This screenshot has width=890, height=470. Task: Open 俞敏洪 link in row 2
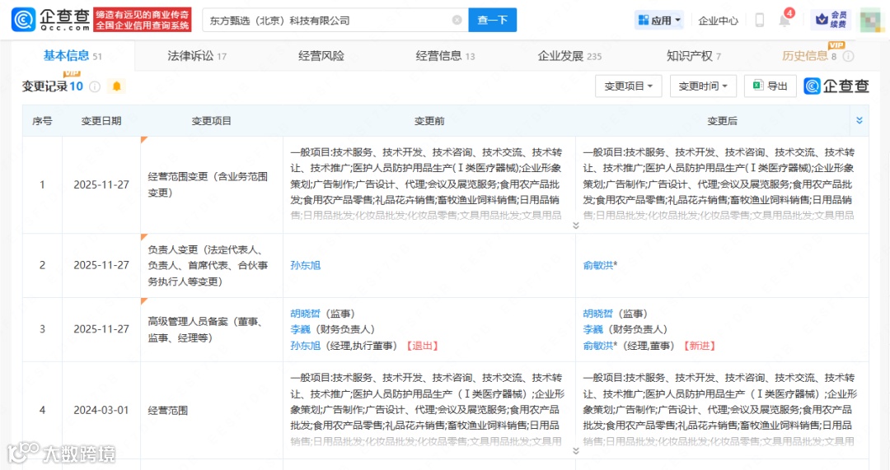click(598, 265)
